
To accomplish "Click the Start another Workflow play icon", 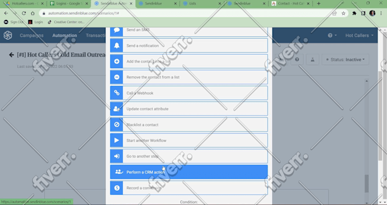I will click(x=117, y=140).
